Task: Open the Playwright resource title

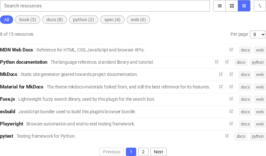Action: (x=12, y=124)
